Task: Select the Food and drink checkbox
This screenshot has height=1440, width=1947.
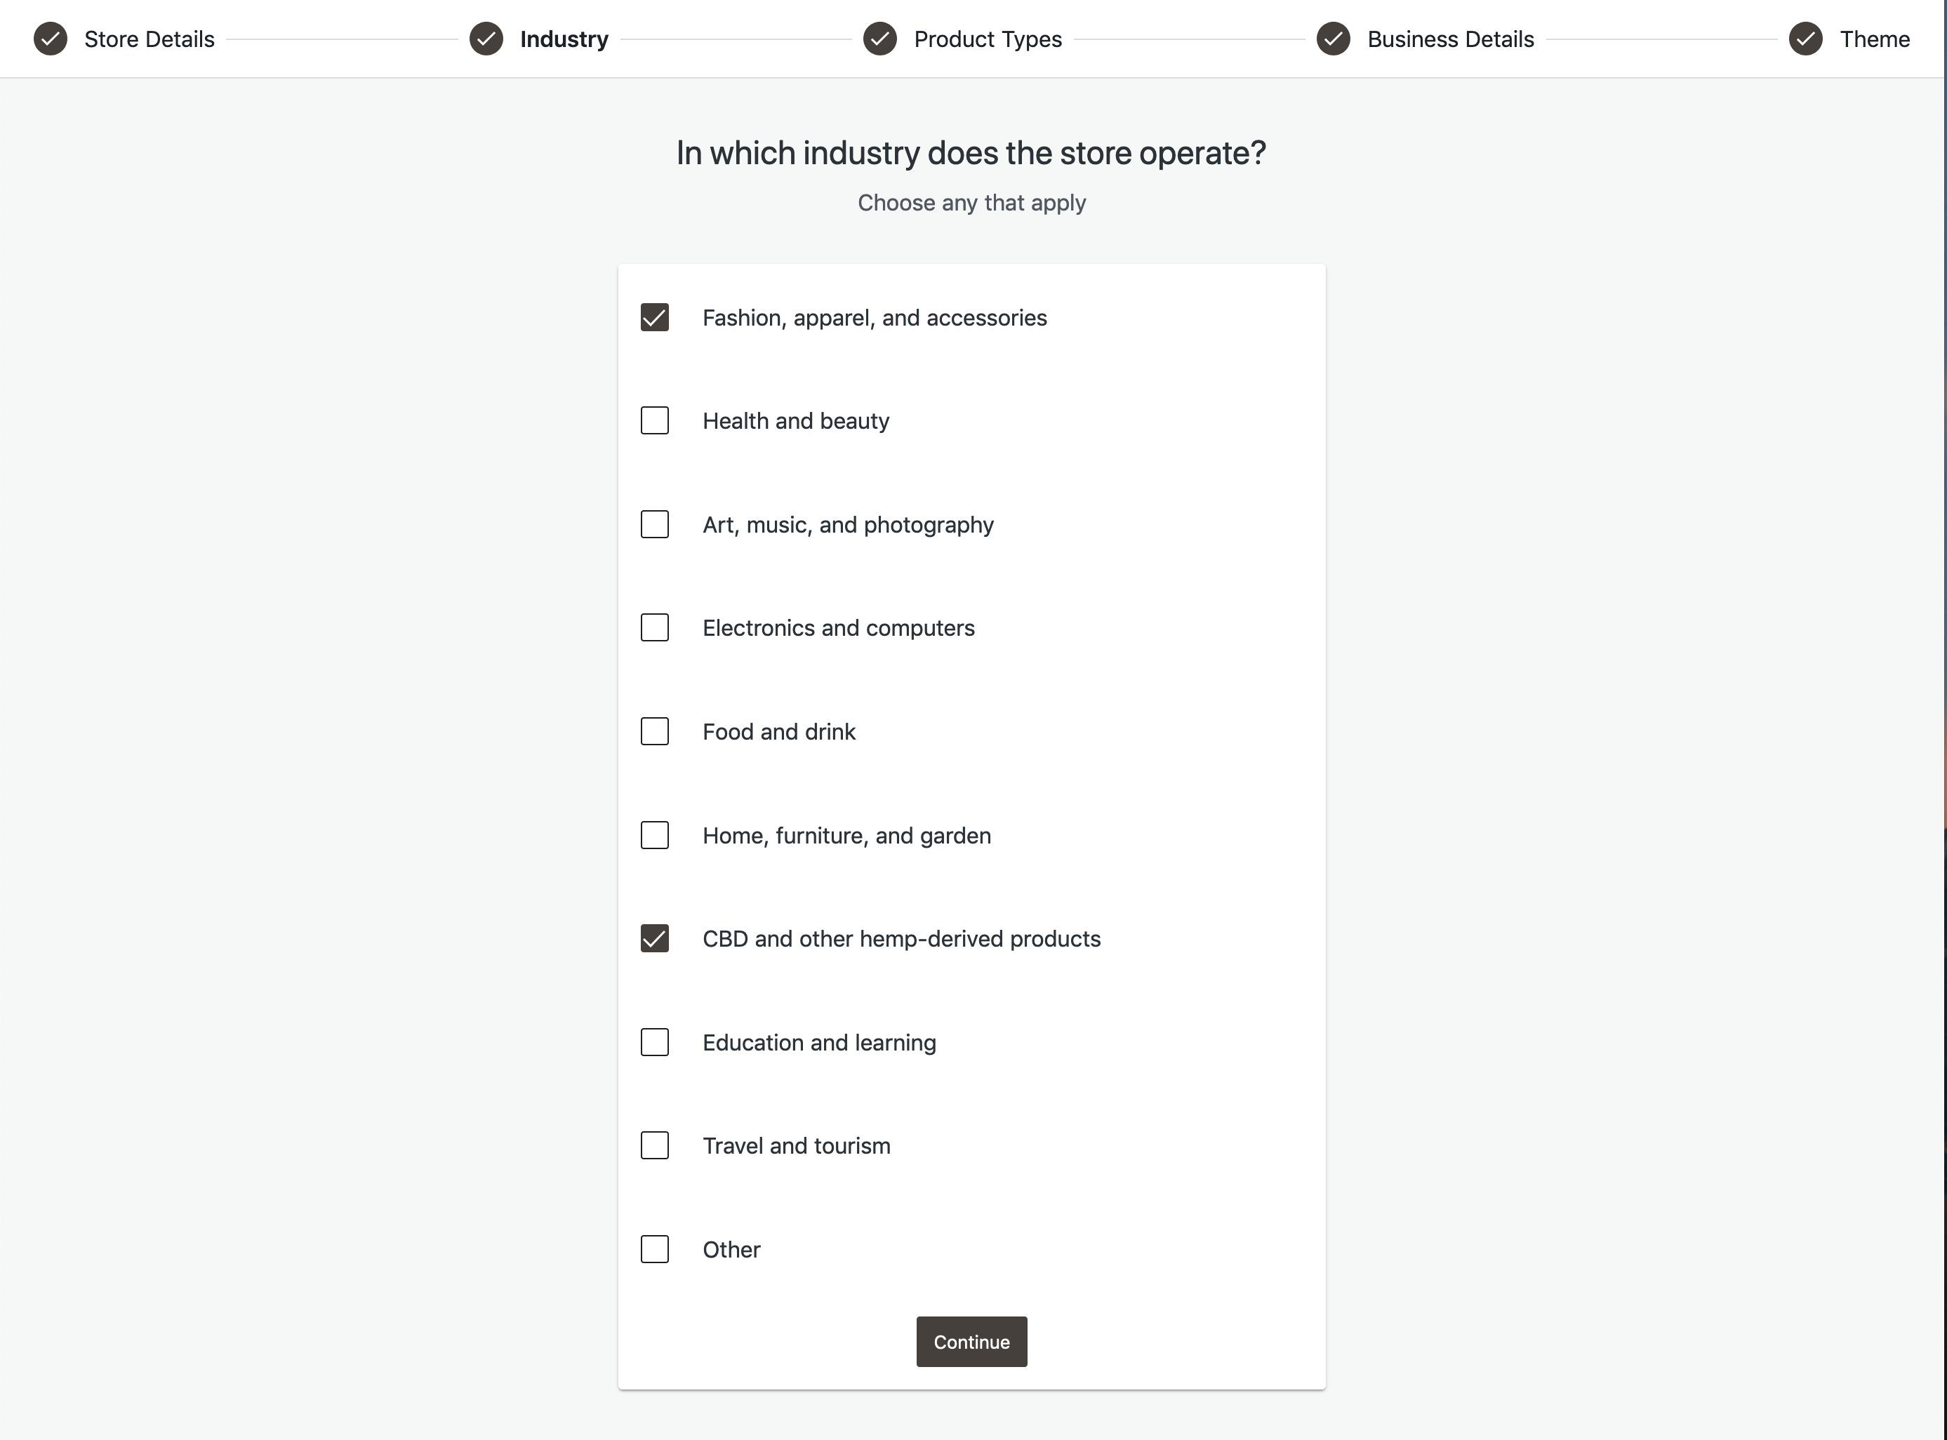Action: tap(655, 732)
